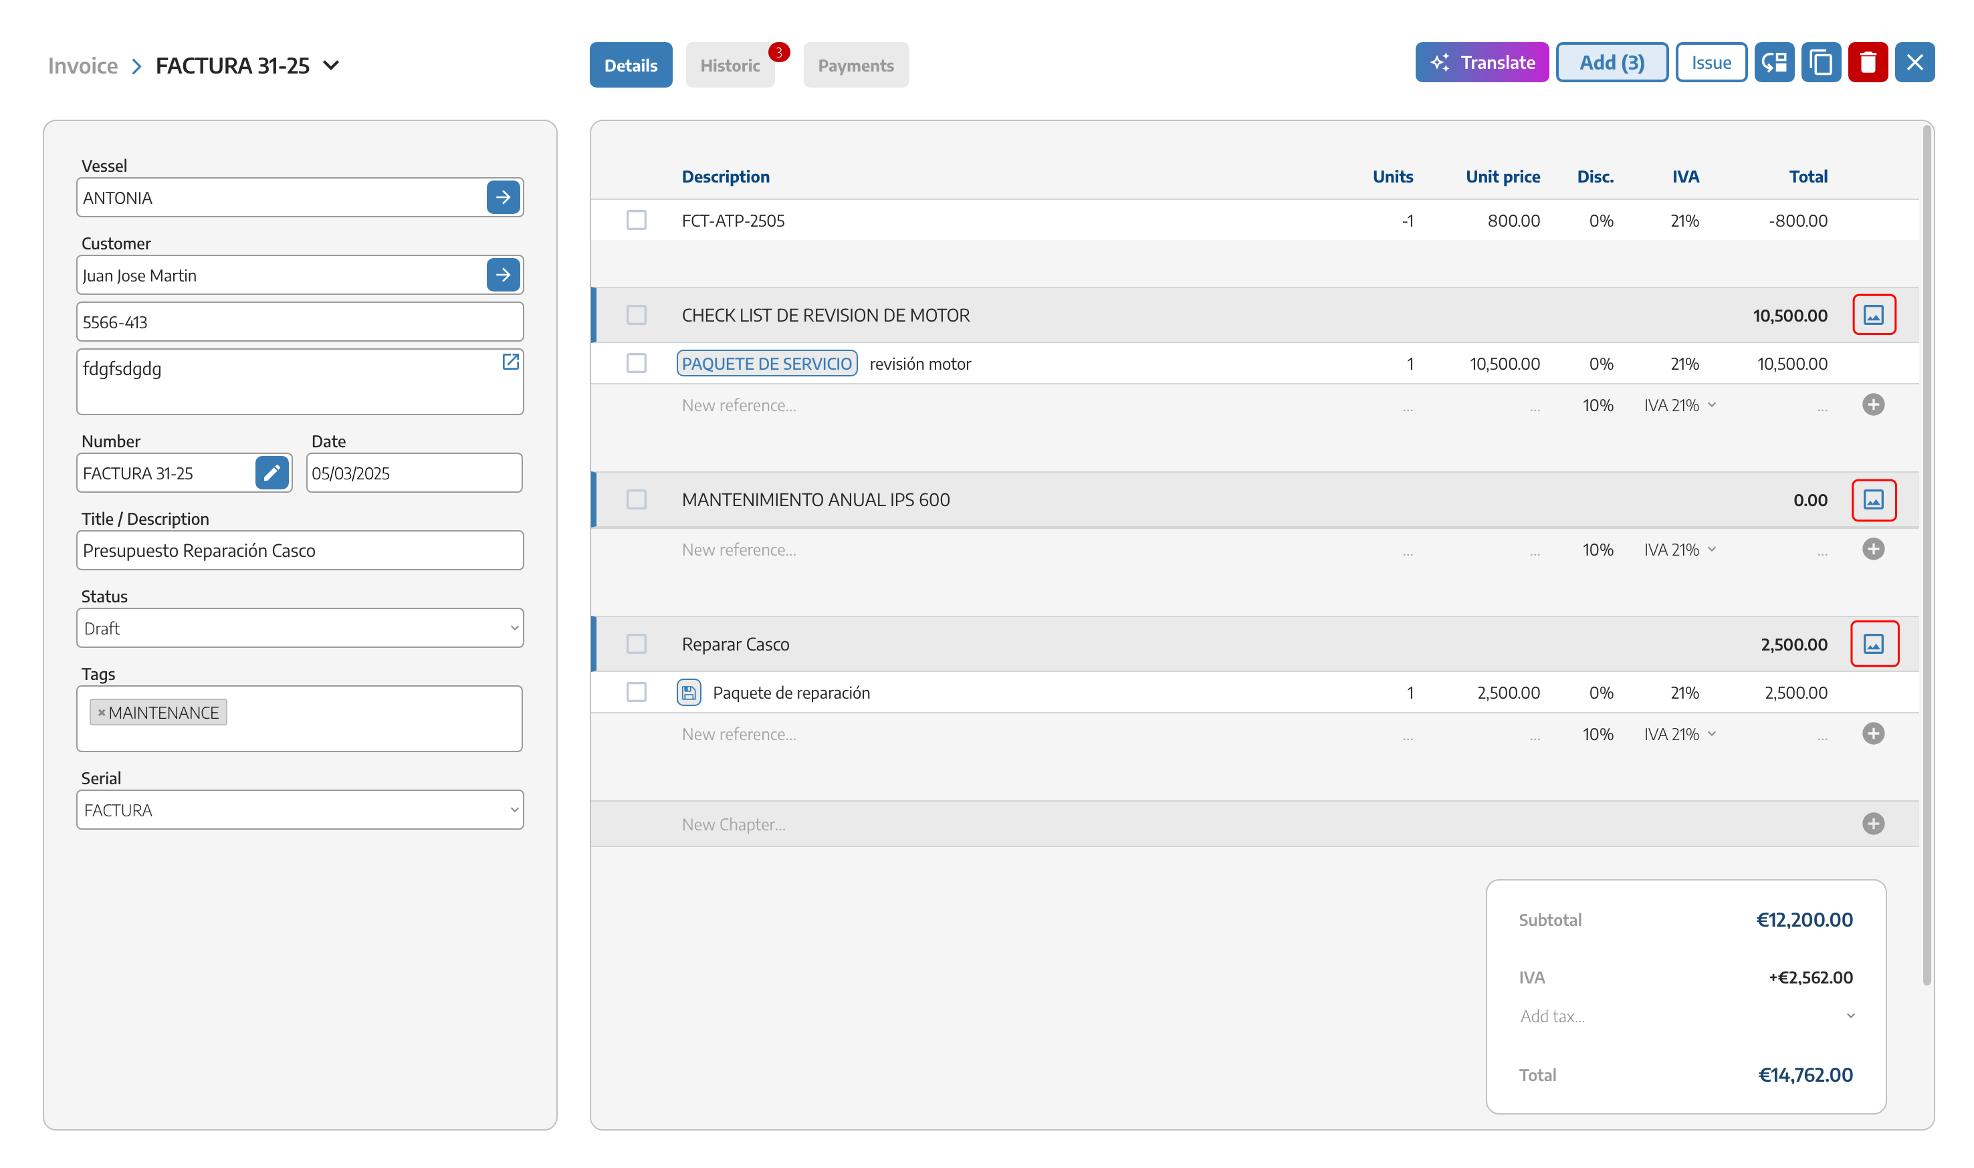
Task: Open customer Juan Jose Martin arrow button
Action: [503, 275]
